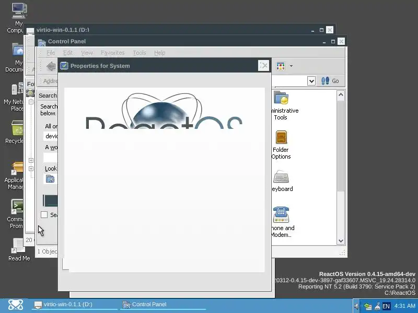
Task: Switch to virtio-win-0.1.1 (D:) taskbar button
Action: click(74, 305)
